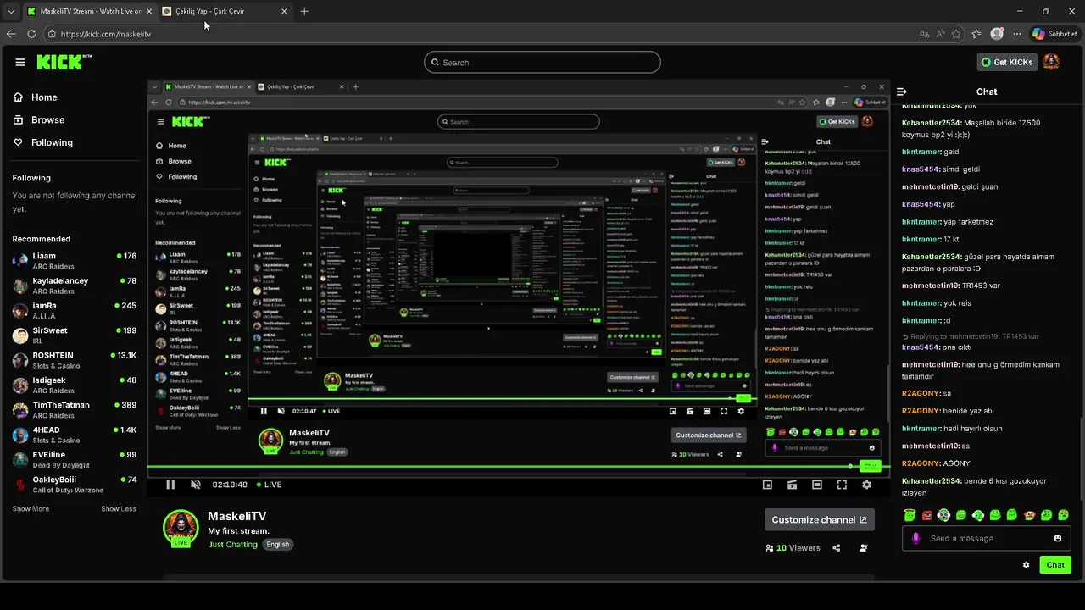Viewport: 1085px width, 610px height.
Task: Open Following in the sidebar
Action: coord(43,142)
